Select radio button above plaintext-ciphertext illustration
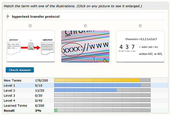 coord(30,26)
